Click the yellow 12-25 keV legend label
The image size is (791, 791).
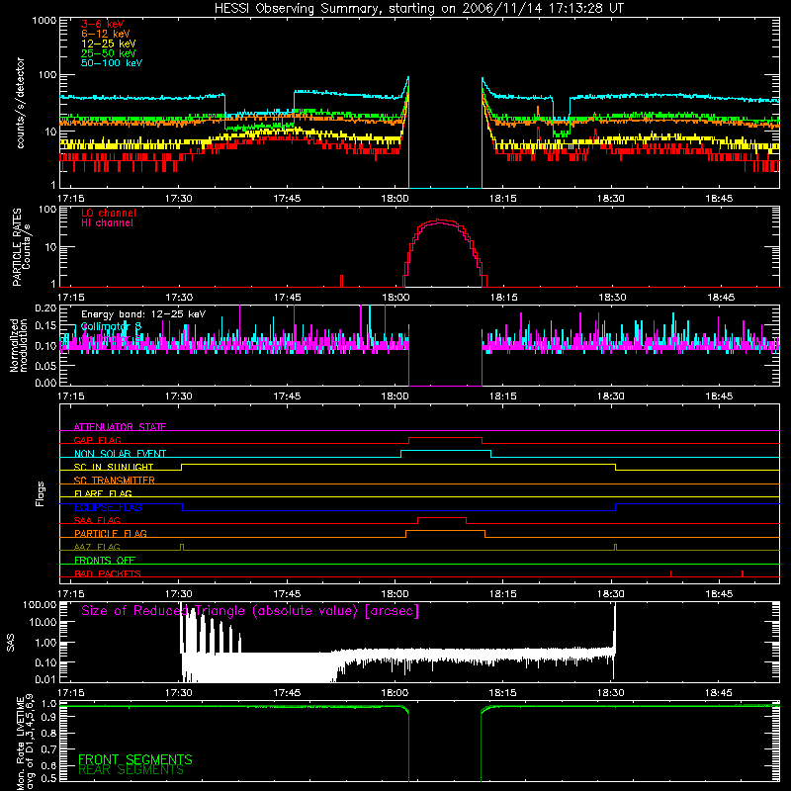[x=109, y=44]
